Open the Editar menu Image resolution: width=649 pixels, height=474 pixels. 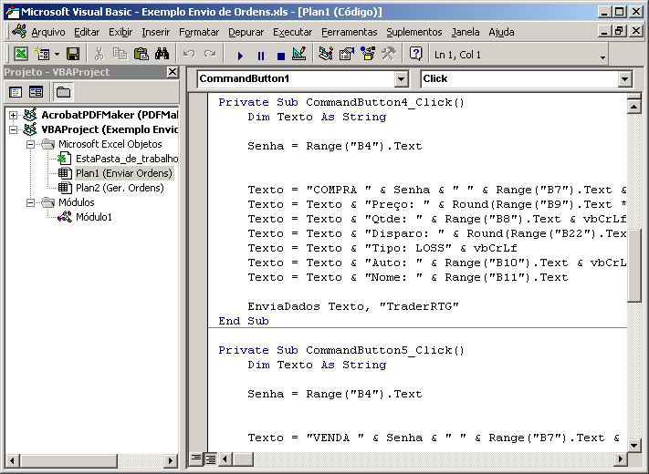[x=87, y=32]
